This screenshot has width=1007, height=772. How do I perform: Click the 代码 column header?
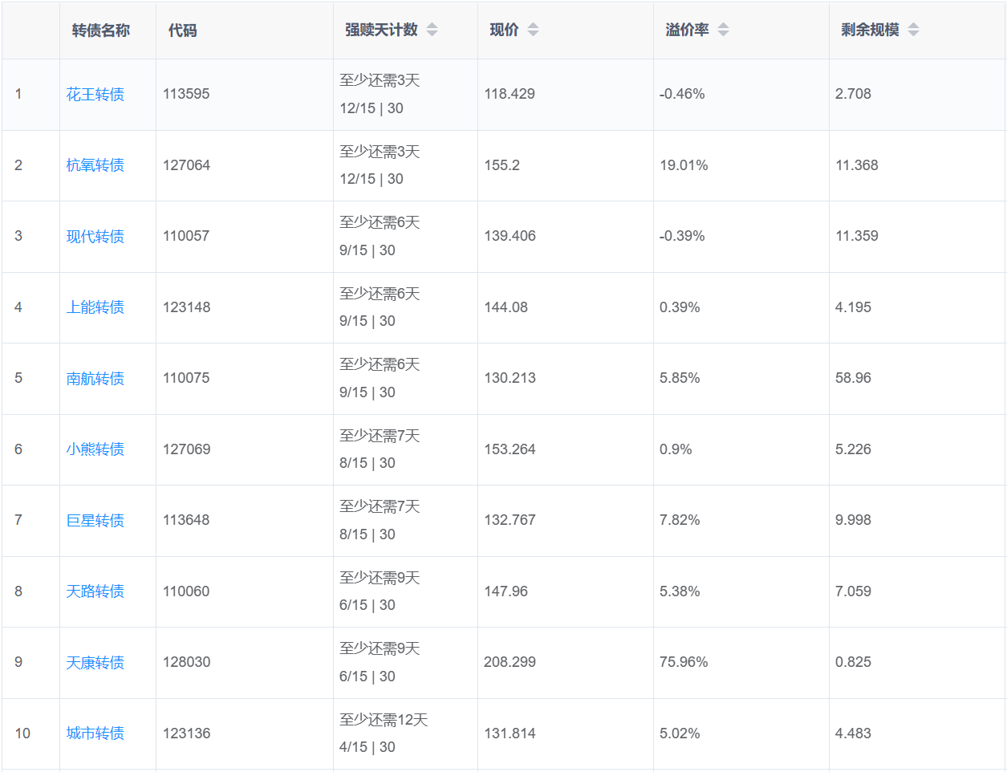click(x=182, y=30)
